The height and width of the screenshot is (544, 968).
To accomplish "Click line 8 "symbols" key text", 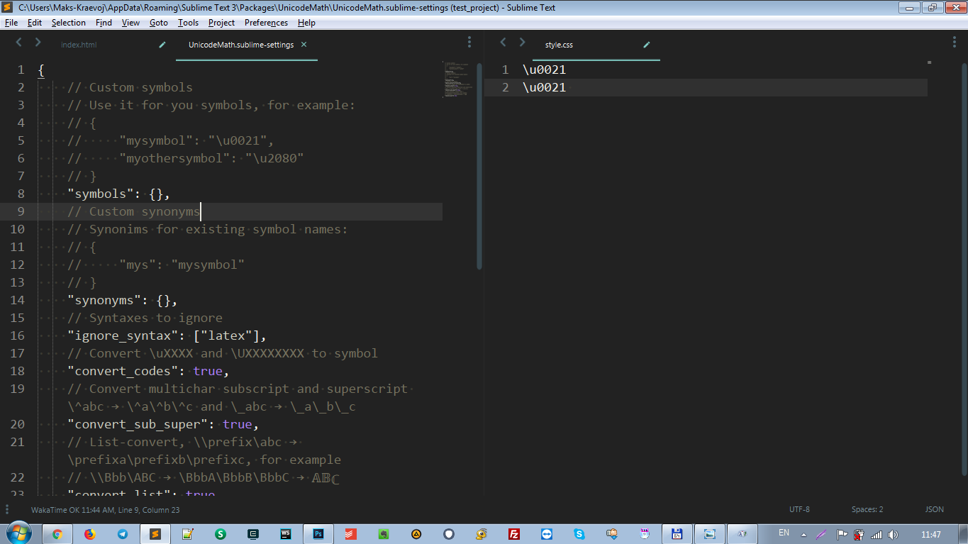I will [x=101, y=194].
